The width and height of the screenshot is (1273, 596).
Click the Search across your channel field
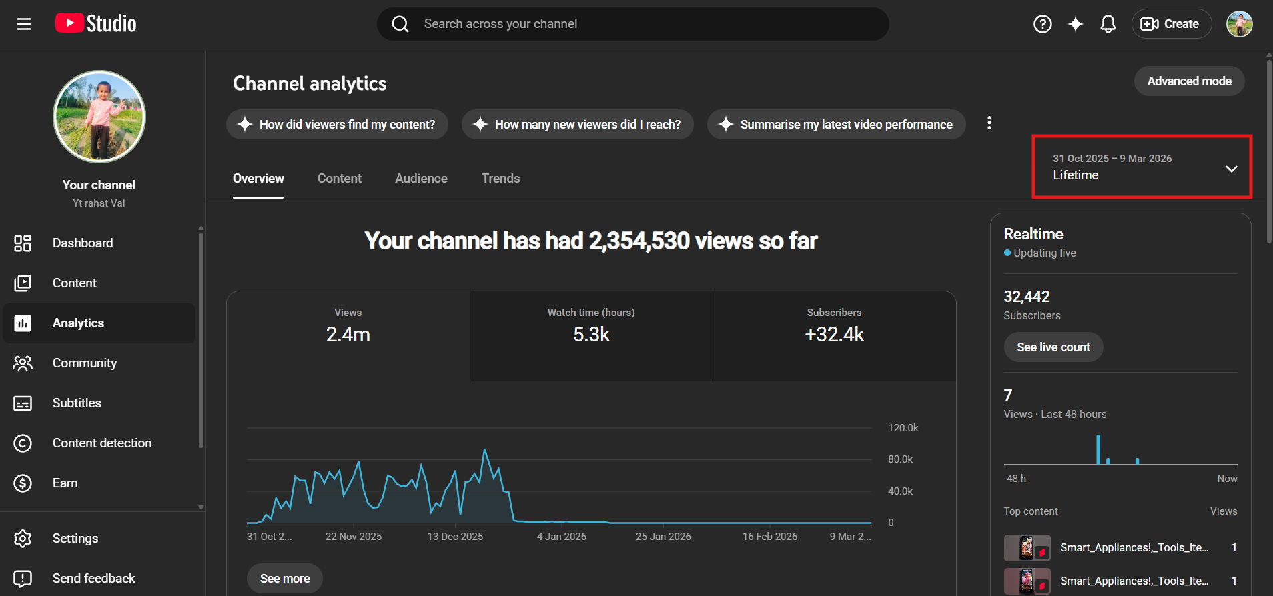click(x=634, y=24)
